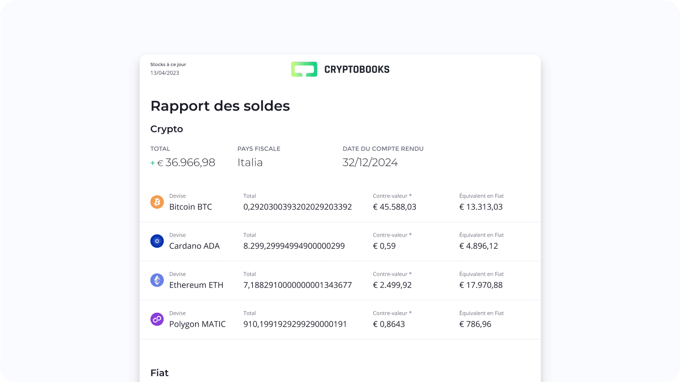Click the CRYPTOBOOKS brand name text
The width and height of the screenshot is (680, 382).
357,69
